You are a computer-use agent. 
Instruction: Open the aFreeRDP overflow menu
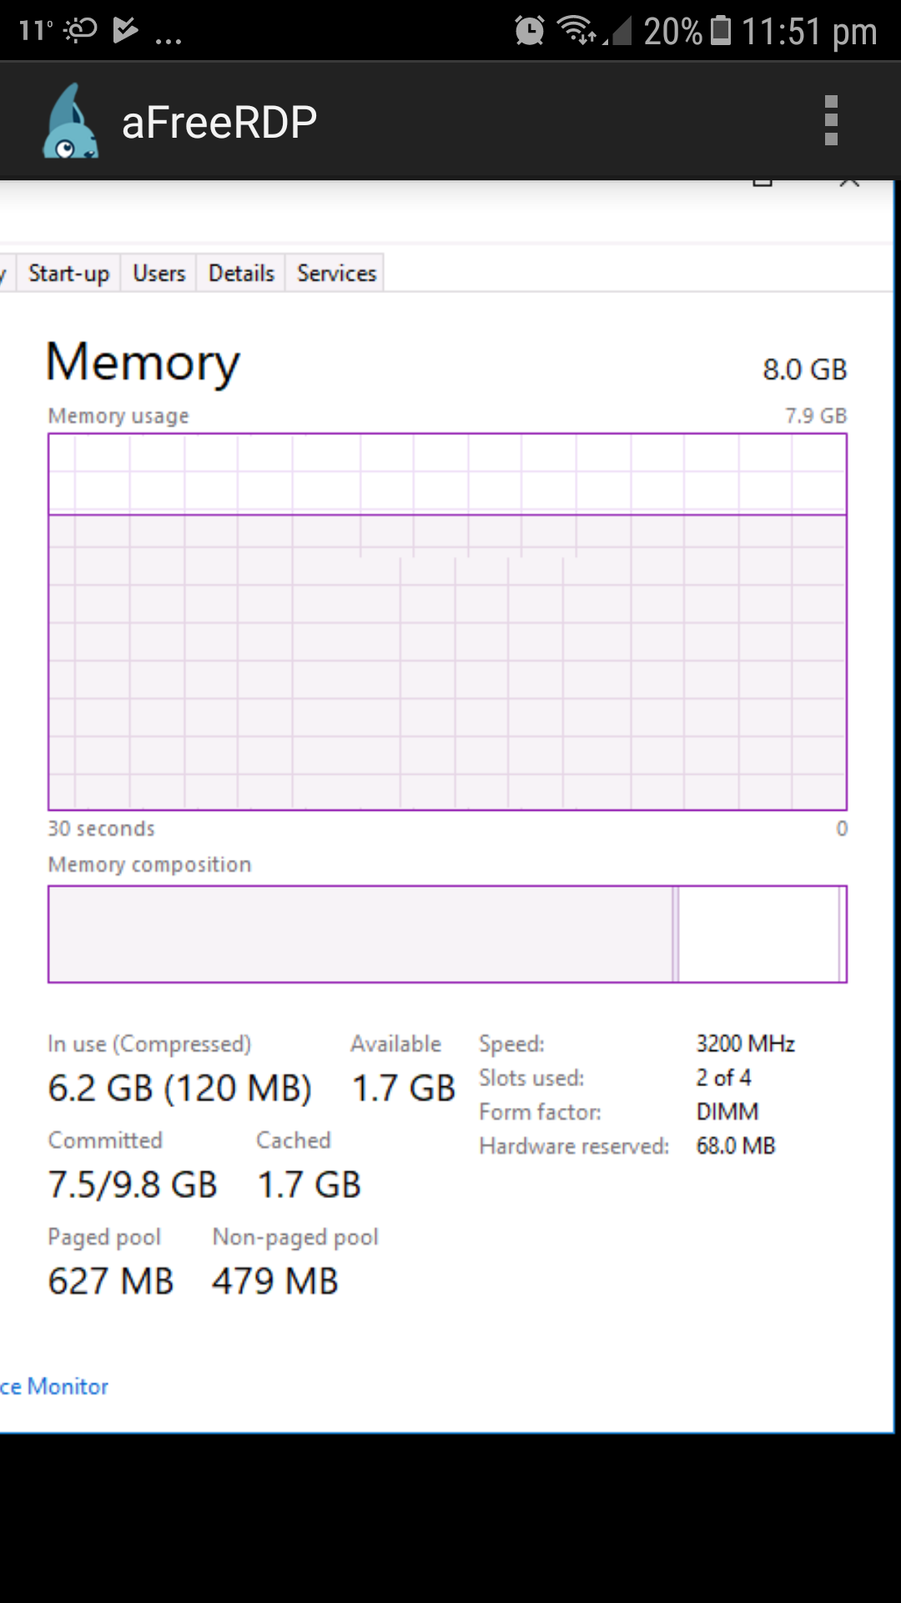tap(829, 120)
